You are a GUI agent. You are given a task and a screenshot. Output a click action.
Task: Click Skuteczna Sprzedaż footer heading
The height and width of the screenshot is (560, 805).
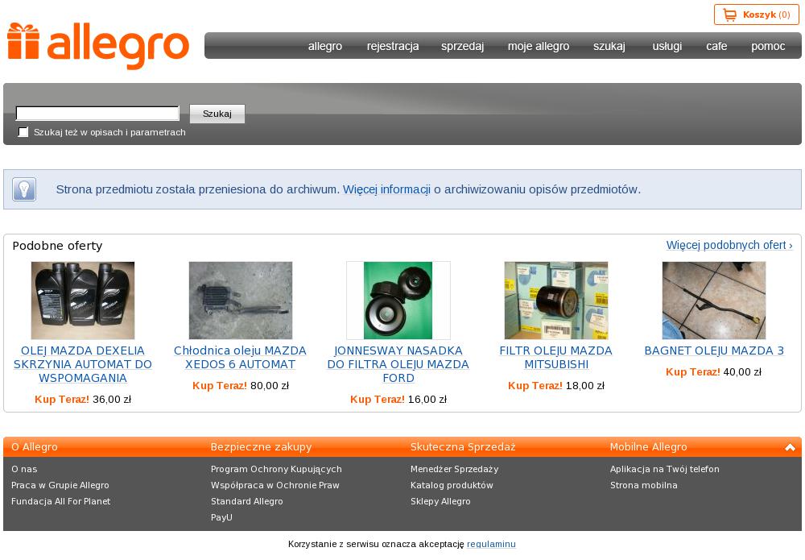point(463,447)
